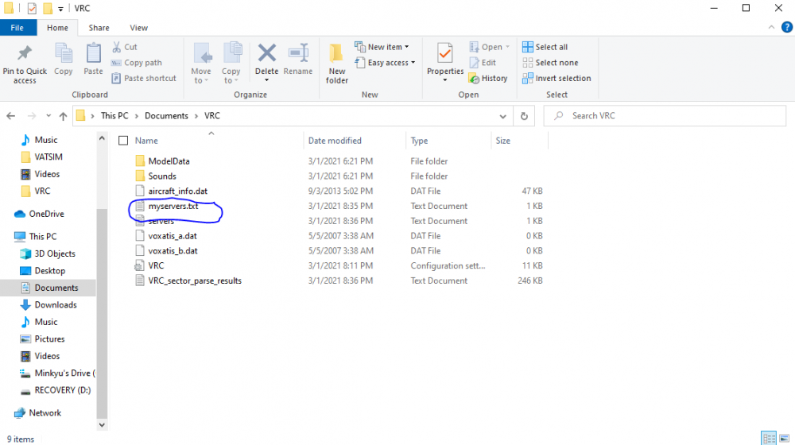This screenshot has width=795, height=445.
Task: Open Properties from the ribbon
Action: (445, 54)
